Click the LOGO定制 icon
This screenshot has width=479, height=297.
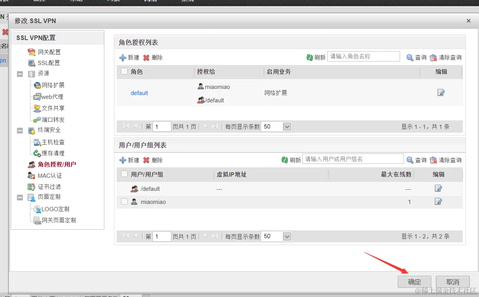(x=37, y=209)
